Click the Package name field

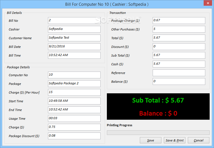(74, 84)
